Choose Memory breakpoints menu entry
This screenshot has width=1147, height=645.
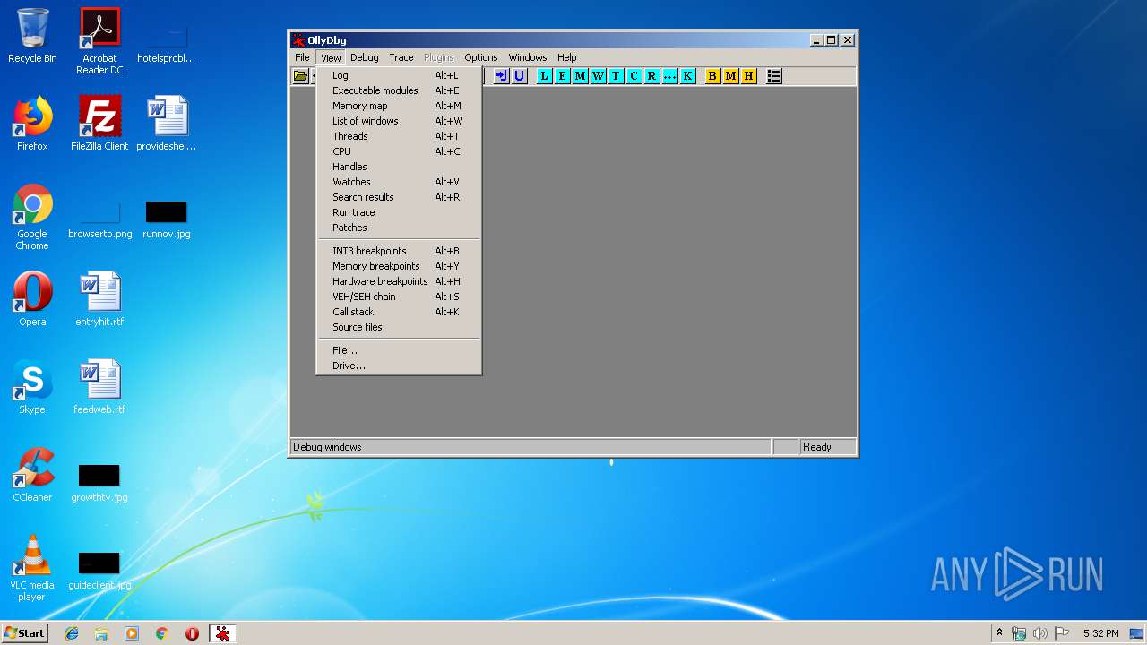[x=399, y=266]
